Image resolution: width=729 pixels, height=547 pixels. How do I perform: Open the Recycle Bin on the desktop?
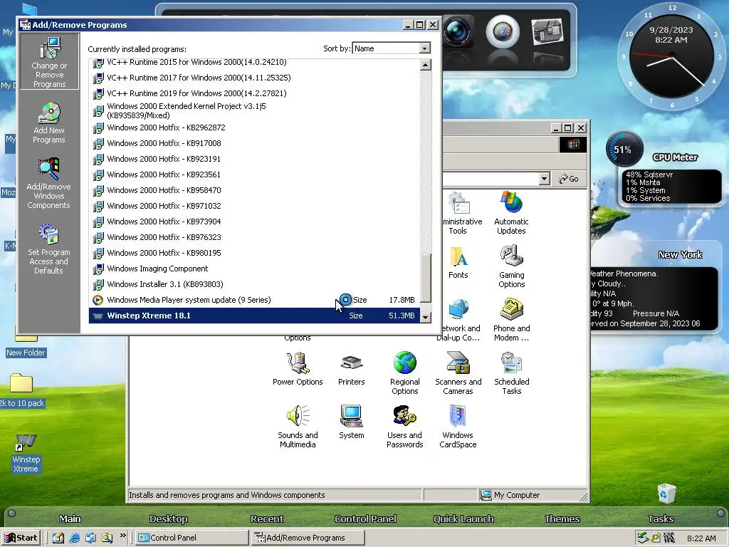[666, 493]
